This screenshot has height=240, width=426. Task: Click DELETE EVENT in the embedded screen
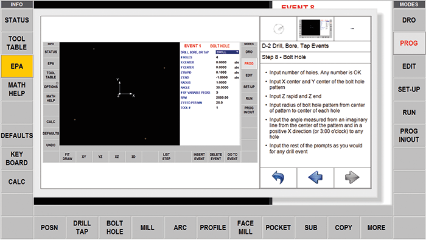click(x=215, y=157)
